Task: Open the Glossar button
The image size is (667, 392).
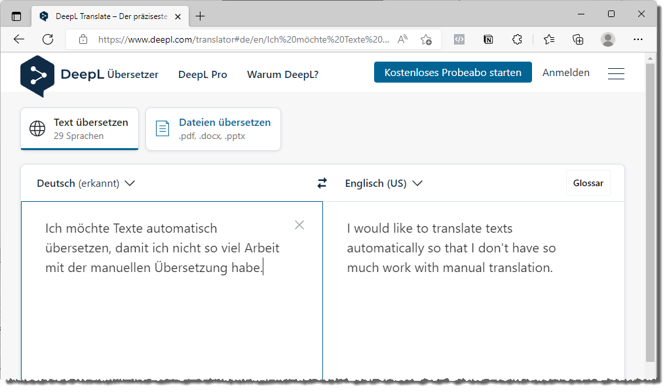Action: click(x=588, y=184)
